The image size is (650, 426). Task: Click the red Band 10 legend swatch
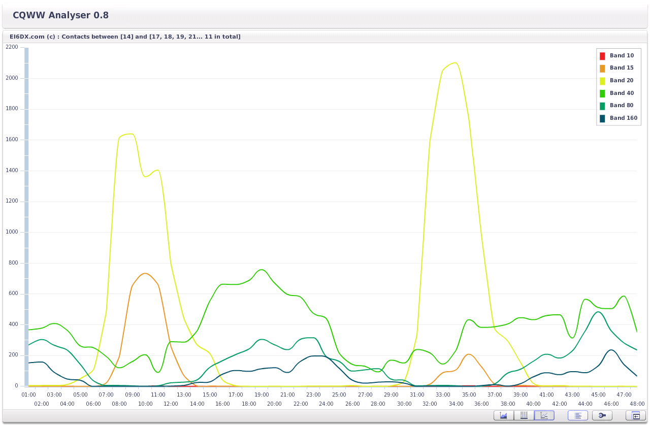(602, 56)
